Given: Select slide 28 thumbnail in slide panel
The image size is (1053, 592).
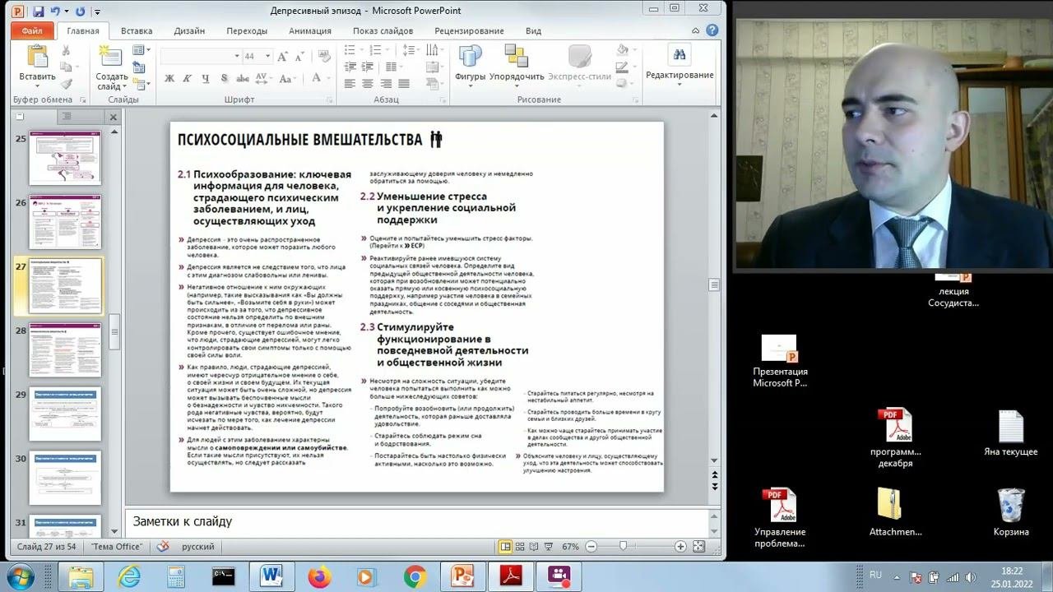Looking at the screenshot, I should click(65, 349).
